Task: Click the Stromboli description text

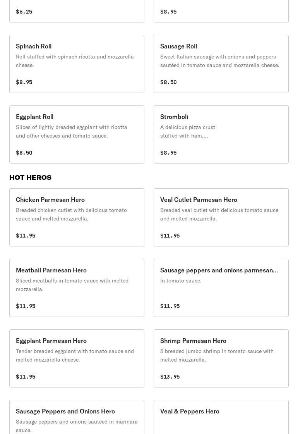Action: (x=188, y=131)
